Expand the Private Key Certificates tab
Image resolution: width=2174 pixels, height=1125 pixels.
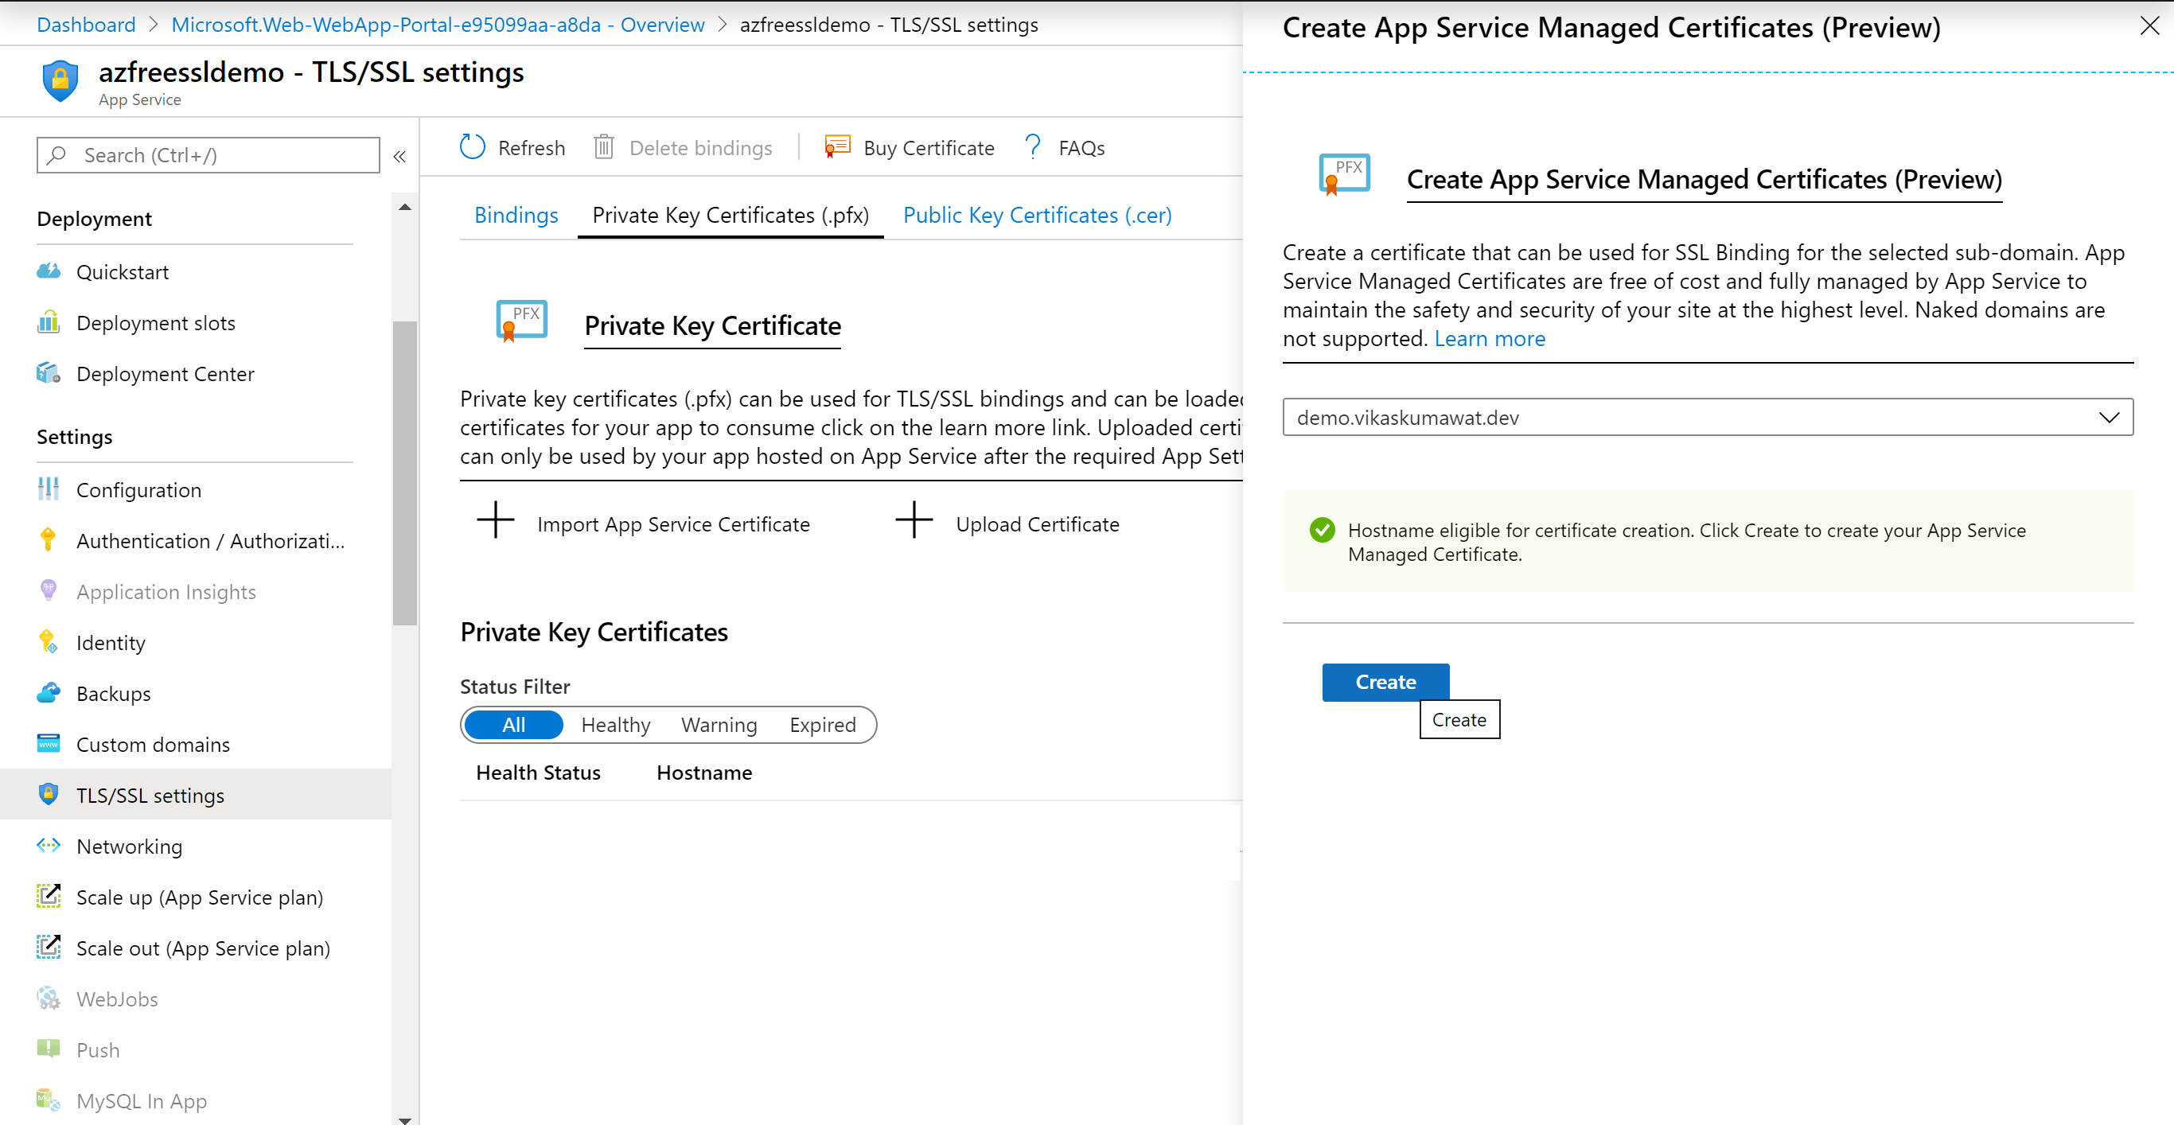[732, 216]
